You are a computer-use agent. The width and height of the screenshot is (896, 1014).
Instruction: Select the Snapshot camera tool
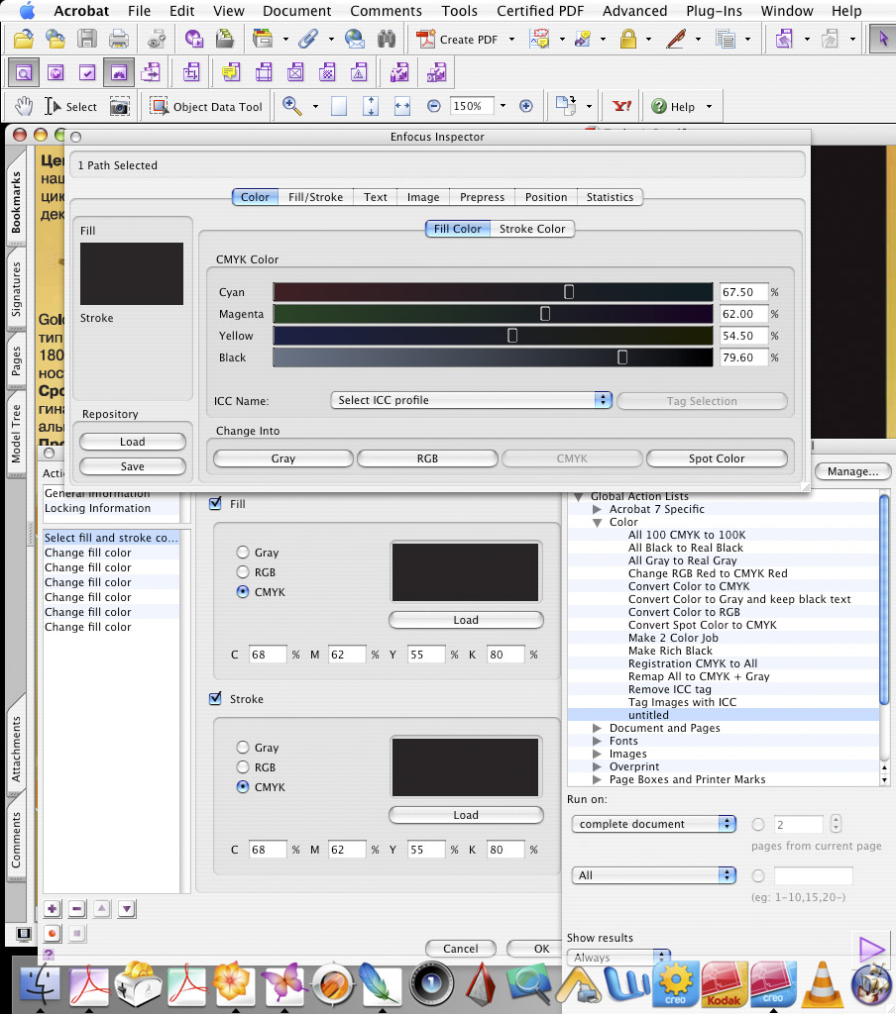click(x=119, y=107)
